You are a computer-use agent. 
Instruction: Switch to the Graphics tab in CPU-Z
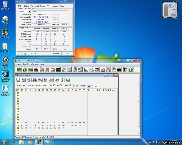tap(55, 6)
